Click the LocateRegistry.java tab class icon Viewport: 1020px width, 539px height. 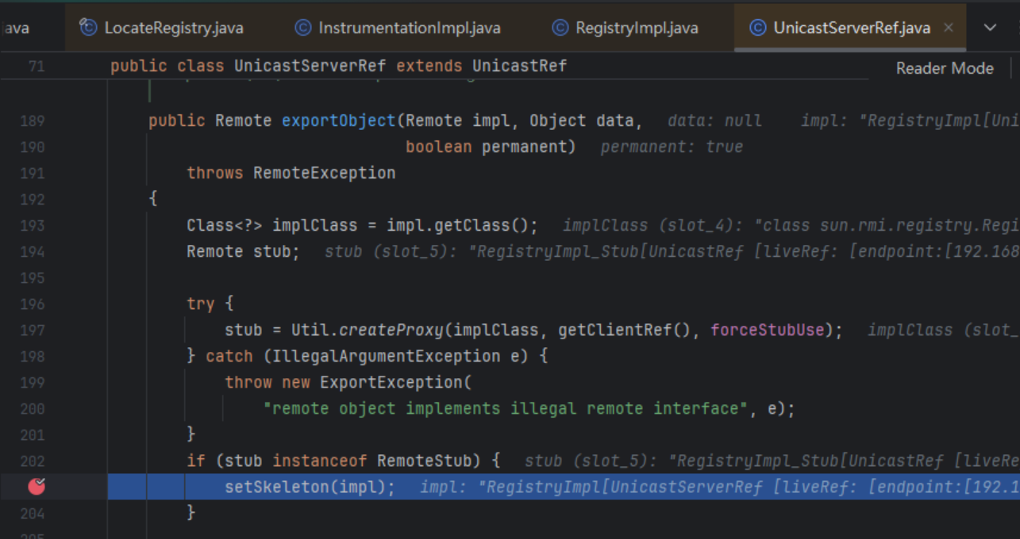(88, 28)
